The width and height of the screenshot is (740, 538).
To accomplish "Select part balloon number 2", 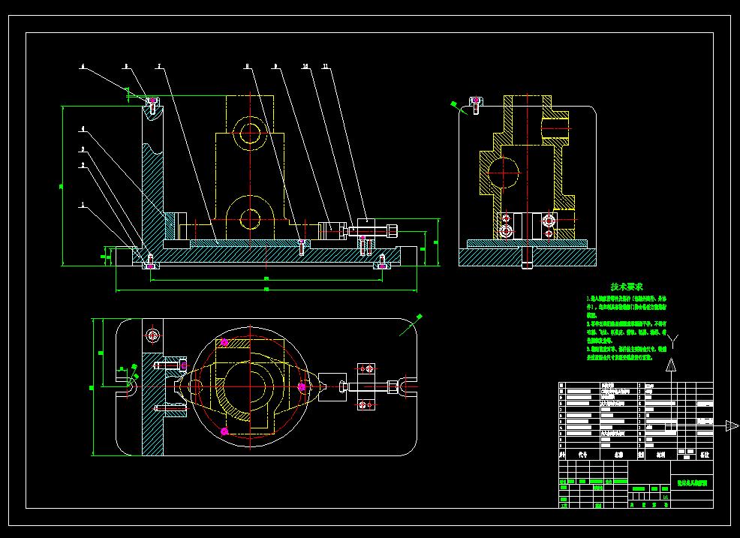I will click(83, 165).
